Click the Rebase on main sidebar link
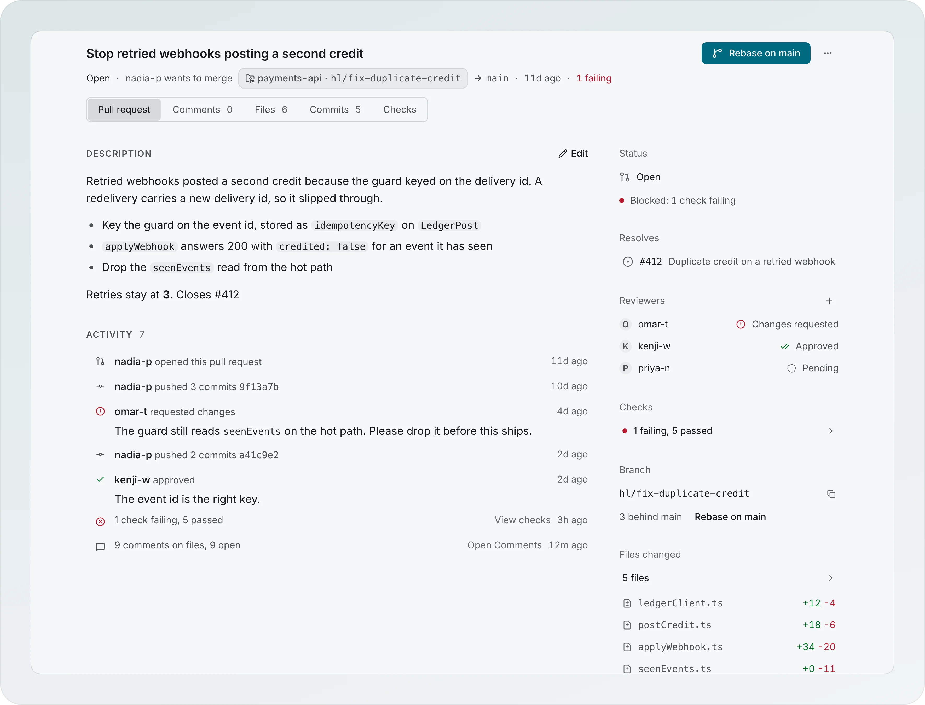Image resolution: width=925 pixels, height=705 pixels. (730, 517)
